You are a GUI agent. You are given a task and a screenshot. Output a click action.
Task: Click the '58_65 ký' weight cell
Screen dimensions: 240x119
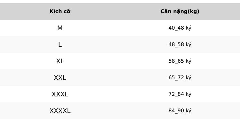coord(180,61)
